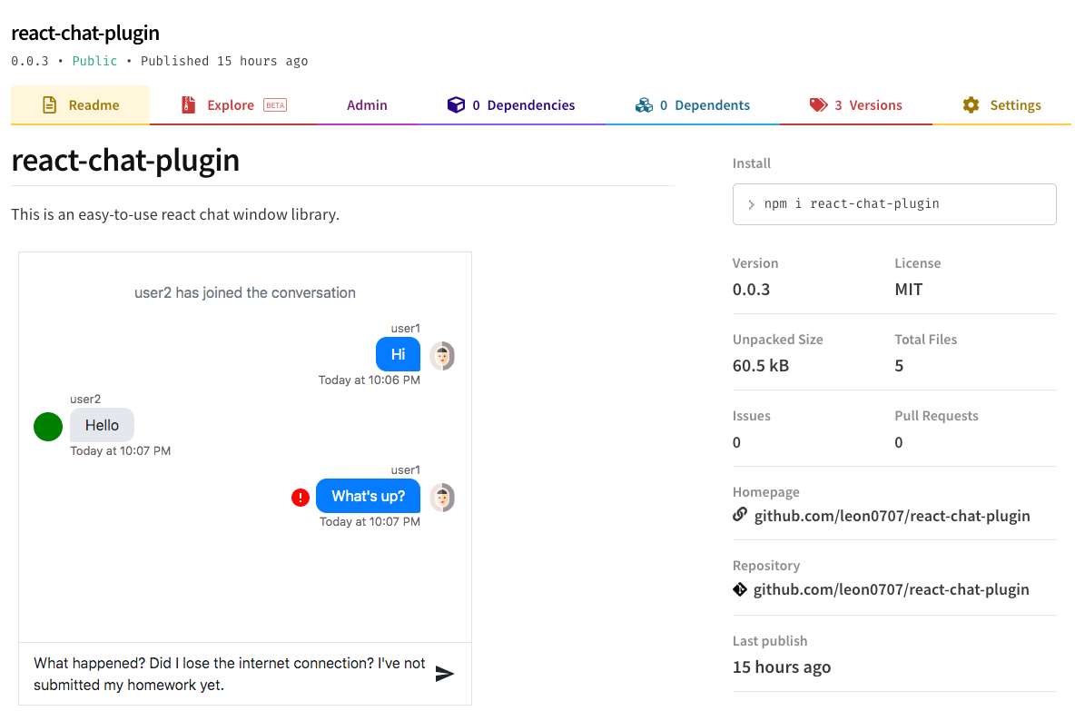
Task: Open the 3 Versions tab
Action: pos(855,104)
